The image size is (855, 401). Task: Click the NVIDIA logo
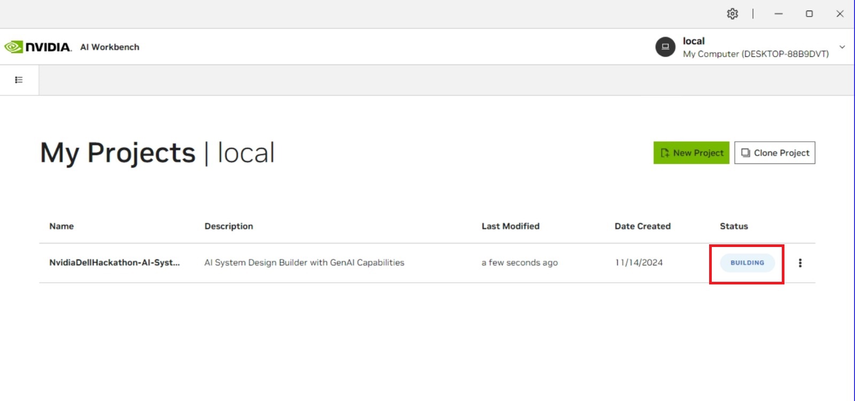(38, 47)
